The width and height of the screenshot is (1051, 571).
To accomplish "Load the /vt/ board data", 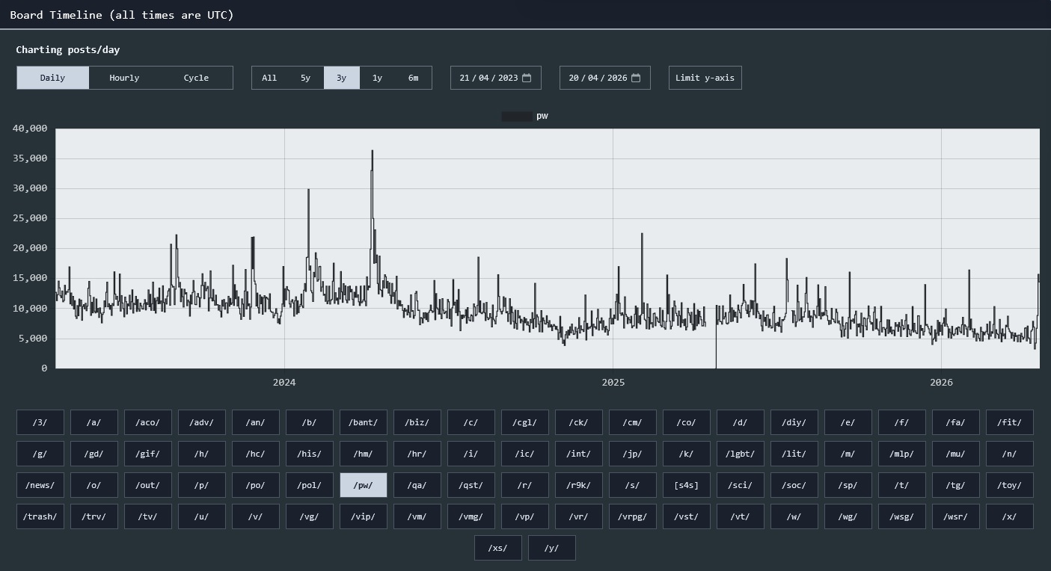I will [741, 516].
